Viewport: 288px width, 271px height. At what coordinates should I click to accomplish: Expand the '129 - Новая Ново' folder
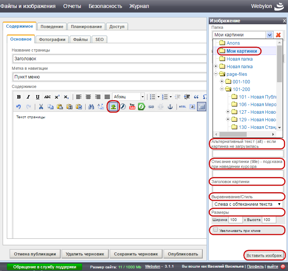point(228,119)
